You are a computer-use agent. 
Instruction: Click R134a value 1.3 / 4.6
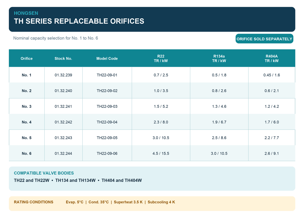(x=219, y=106)
